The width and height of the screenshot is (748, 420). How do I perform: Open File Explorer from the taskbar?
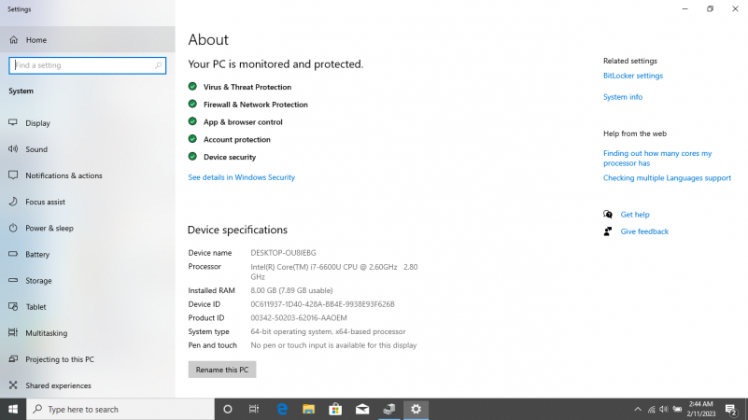tap(309, 409)
